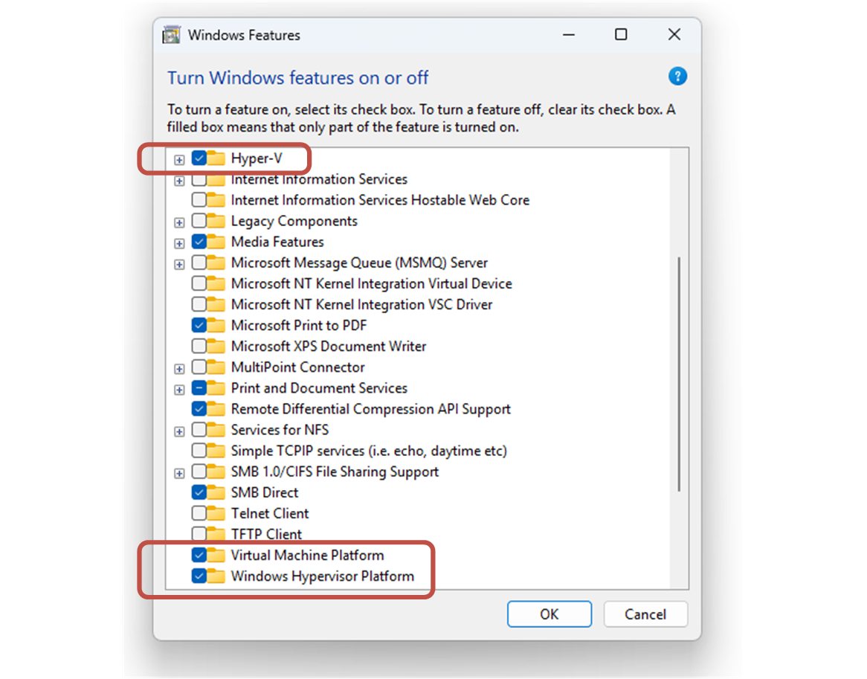Expand Print and Document Services node
867x679 pixels.
tap(179, 390)
